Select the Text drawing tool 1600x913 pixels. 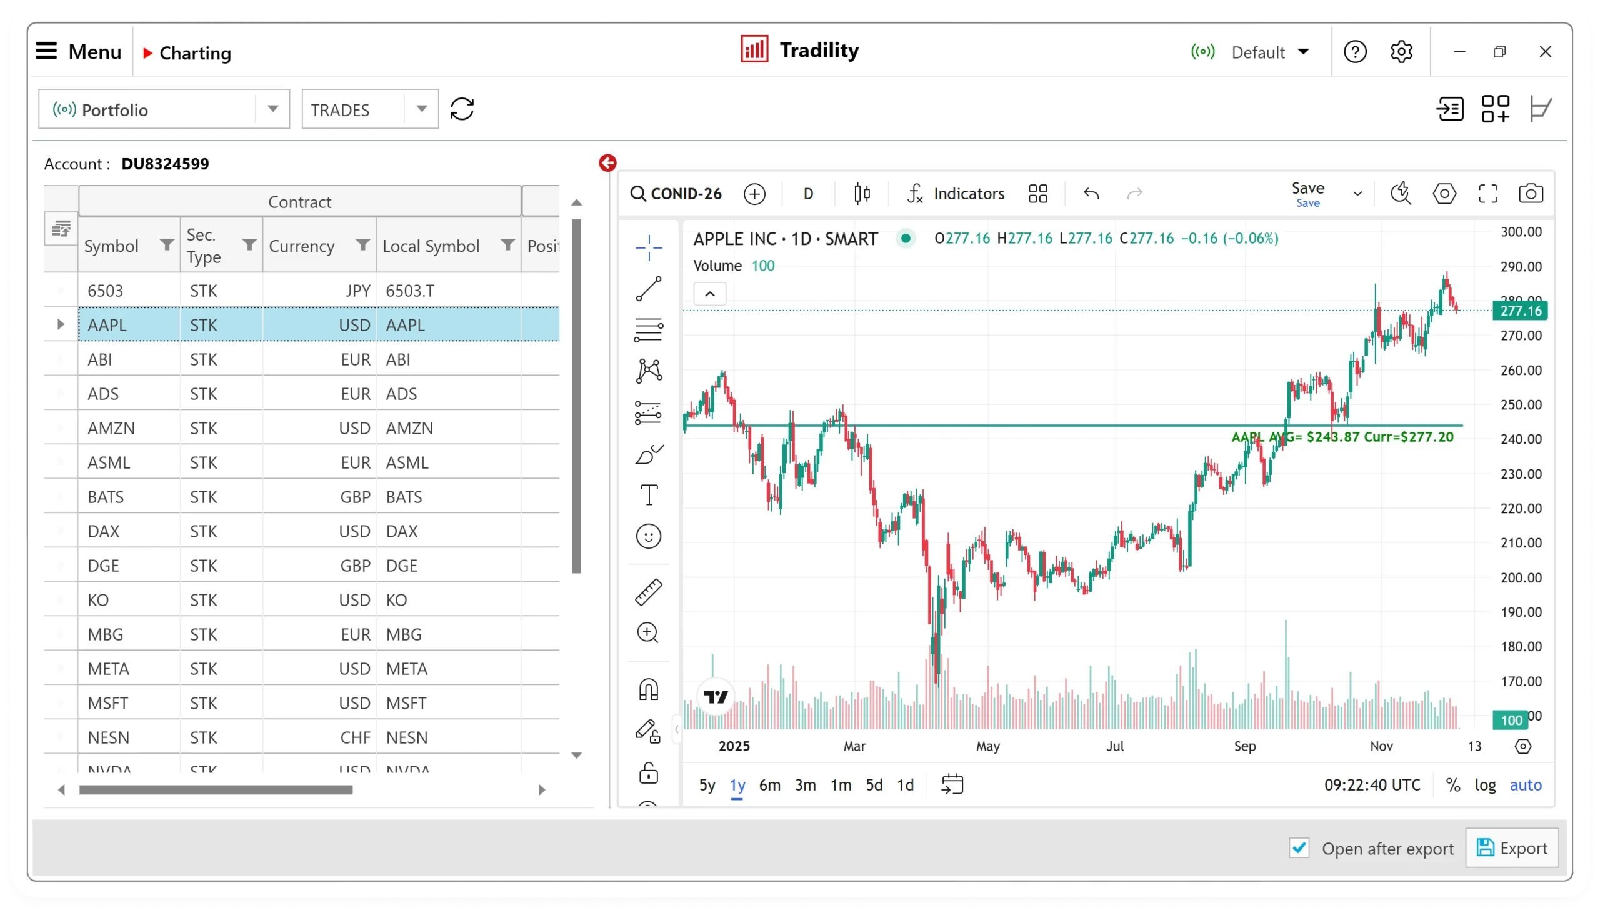[x=649, y=495]
